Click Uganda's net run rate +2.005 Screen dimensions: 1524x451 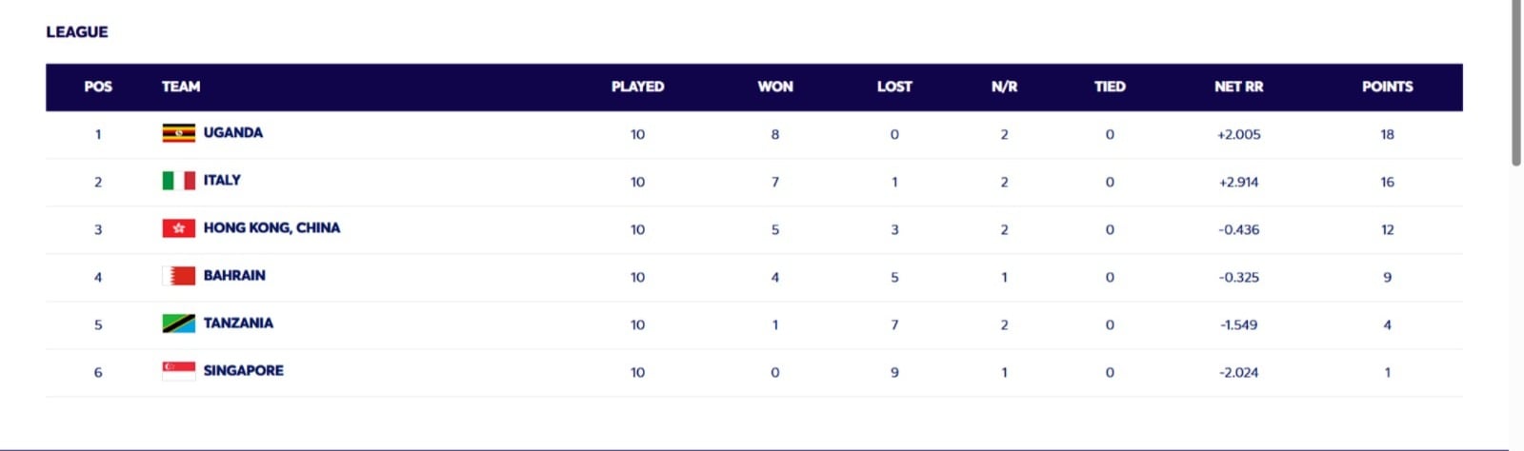[x=1238, y=134]
